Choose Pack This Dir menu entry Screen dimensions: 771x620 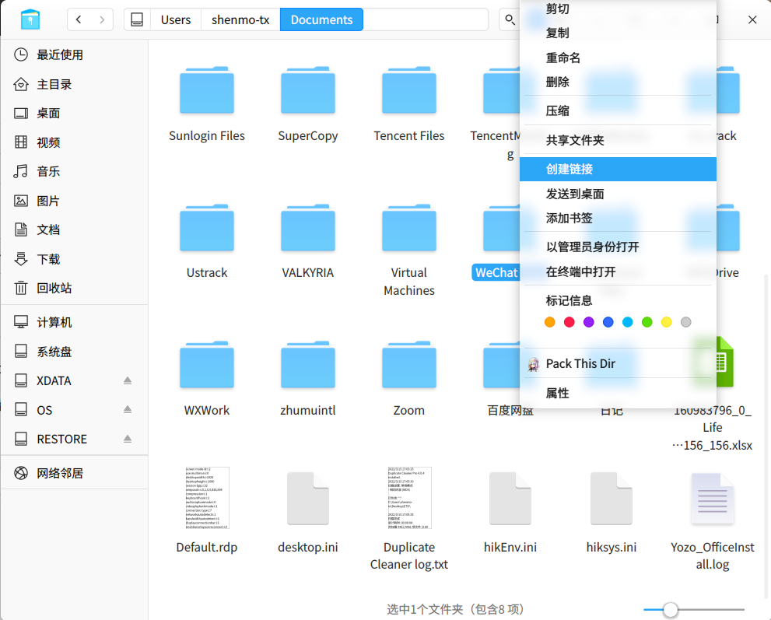coord(618,364)
